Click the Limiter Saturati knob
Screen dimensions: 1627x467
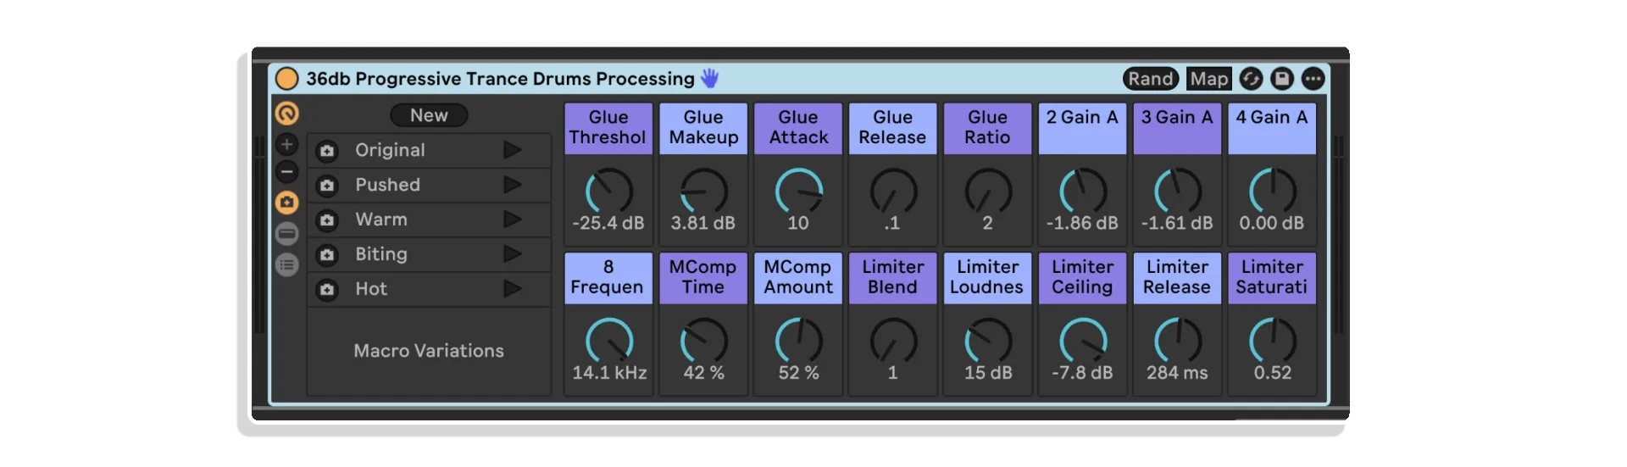click(x=1273, y=341)
